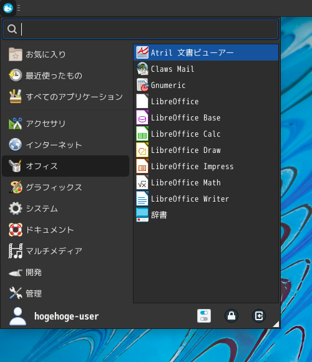Click the log out button
Screen dimensions: 312x362
[259, 316]
